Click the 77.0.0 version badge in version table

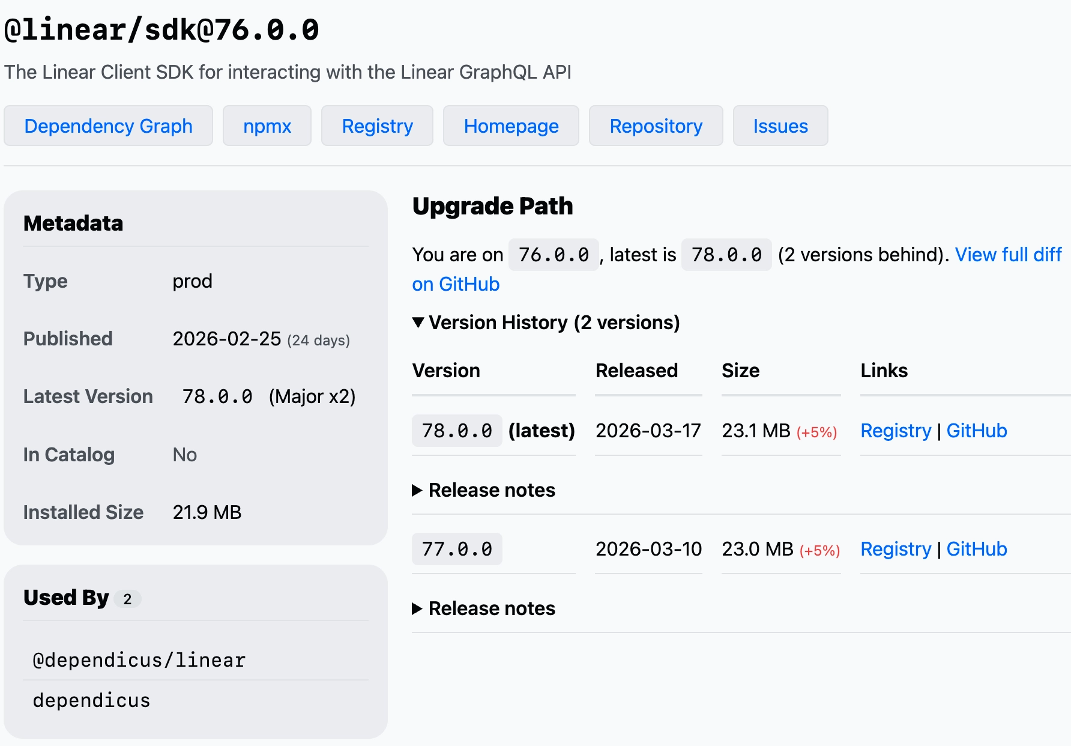coord(457,549)
